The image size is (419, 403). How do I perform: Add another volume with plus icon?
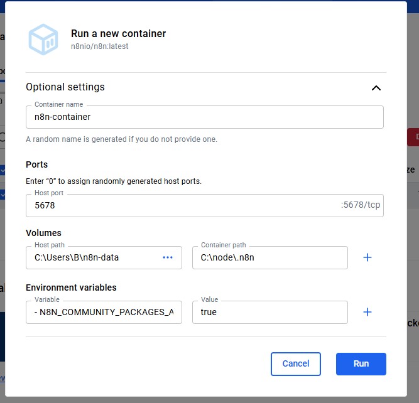(x=367, y=257)
